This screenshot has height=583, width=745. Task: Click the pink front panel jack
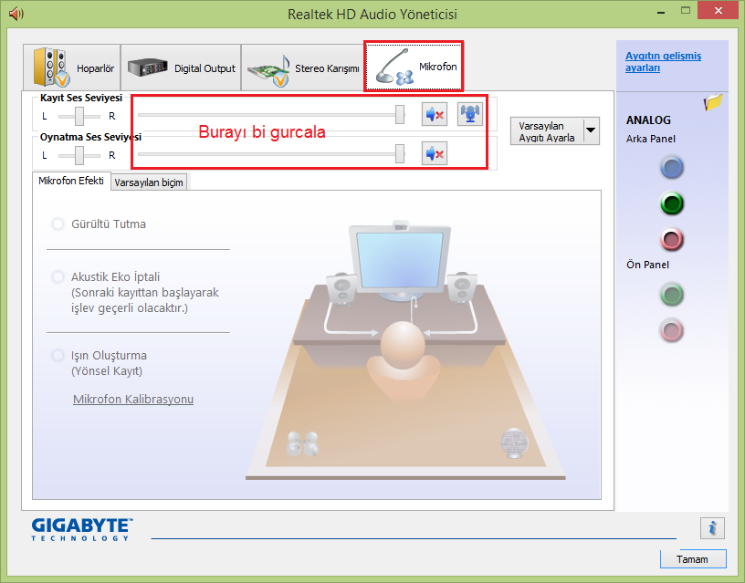672,330
